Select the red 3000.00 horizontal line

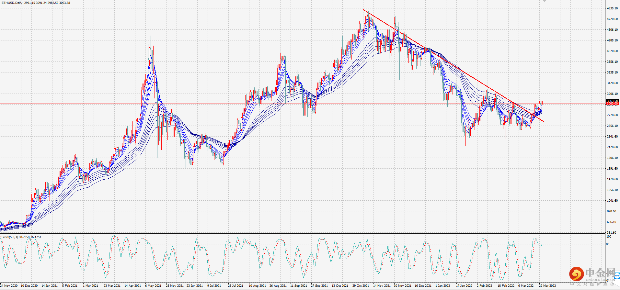click(x=303, y=104)
